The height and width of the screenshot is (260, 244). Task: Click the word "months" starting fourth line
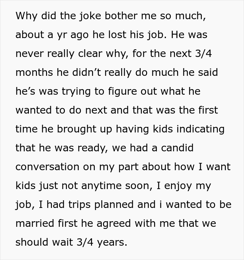(x=34, y=72)
